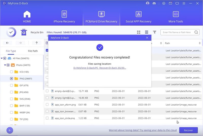Click the Files Found summary text

coord(67,32)
